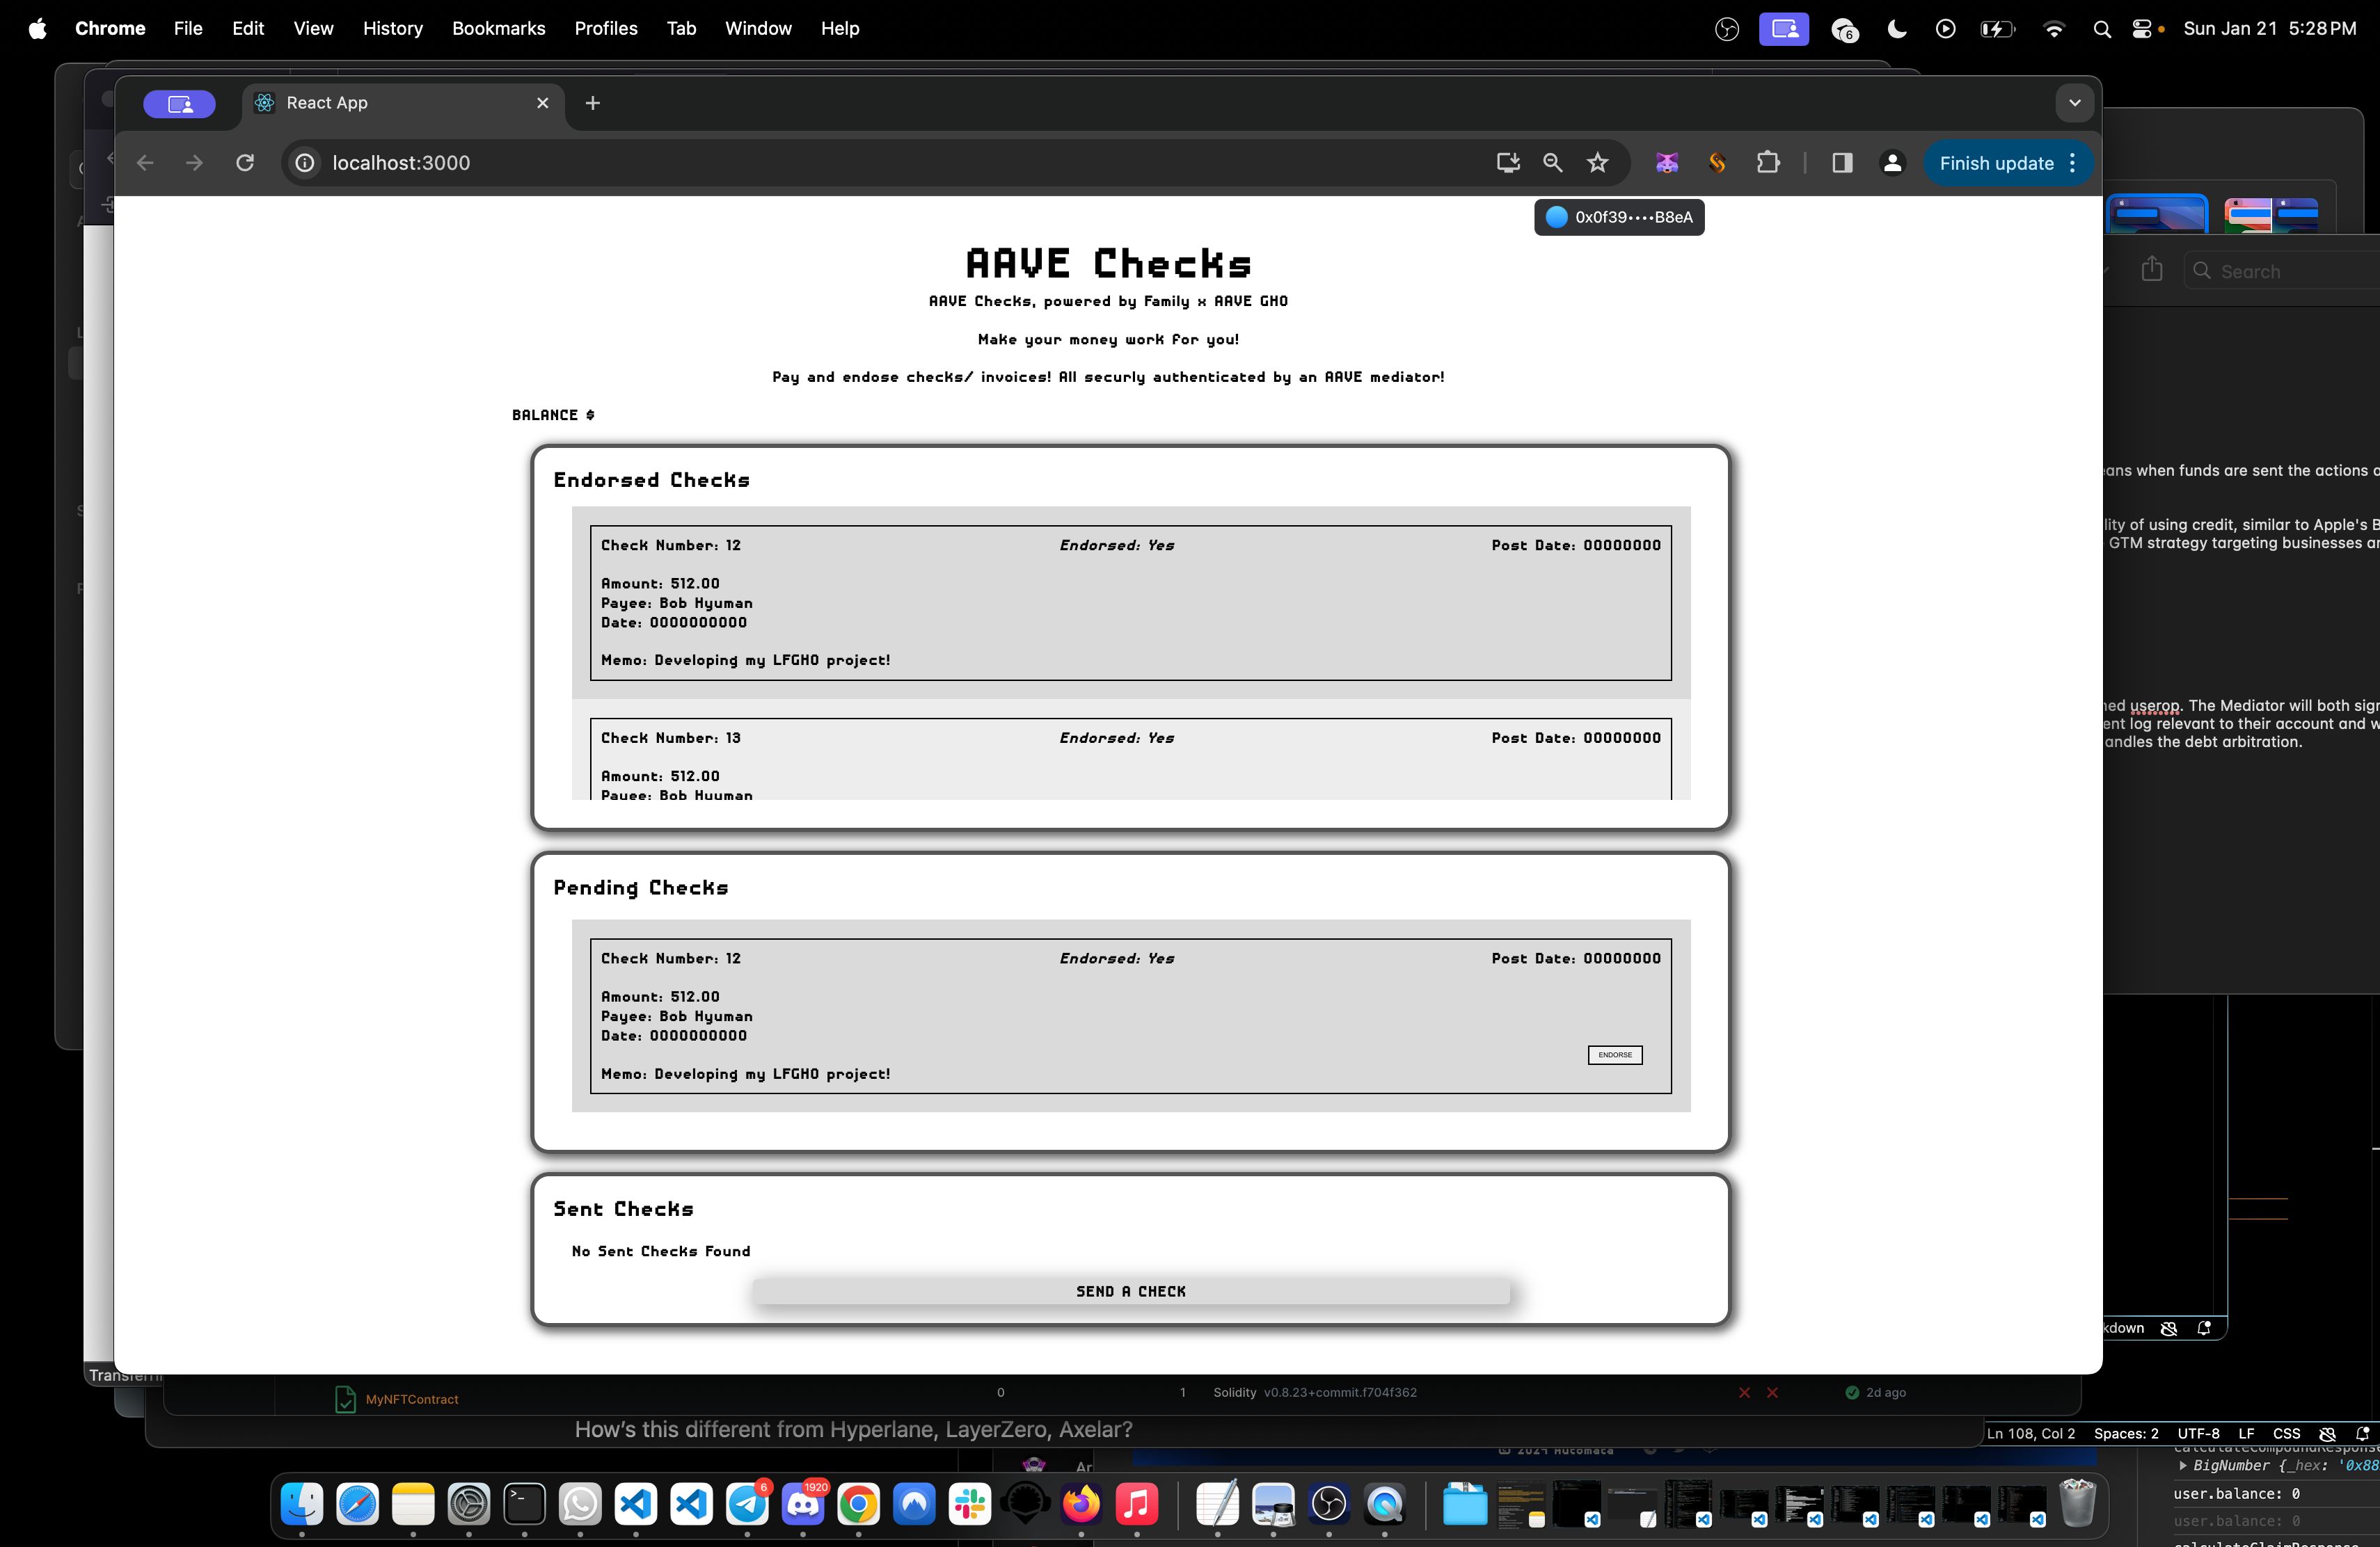Select the React App tab
The height and width of the screenshot is (1547, 2380).
click(x=403, y=103)
